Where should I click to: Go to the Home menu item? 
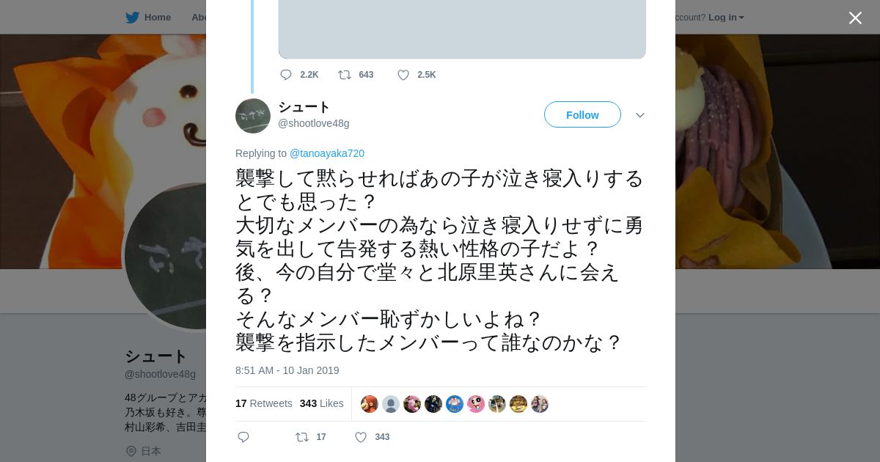[157, 18]
